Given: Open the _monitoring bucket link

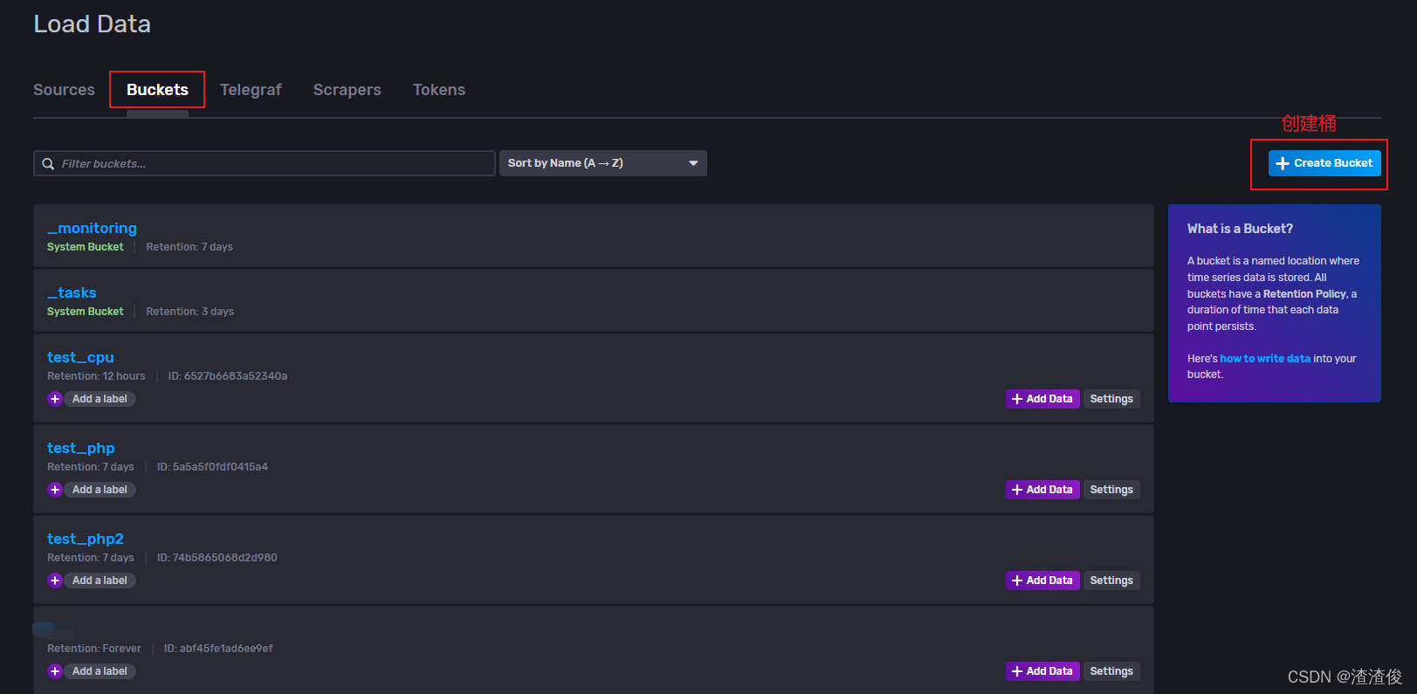Looking at the screenshot, I should tap(92, 228).
